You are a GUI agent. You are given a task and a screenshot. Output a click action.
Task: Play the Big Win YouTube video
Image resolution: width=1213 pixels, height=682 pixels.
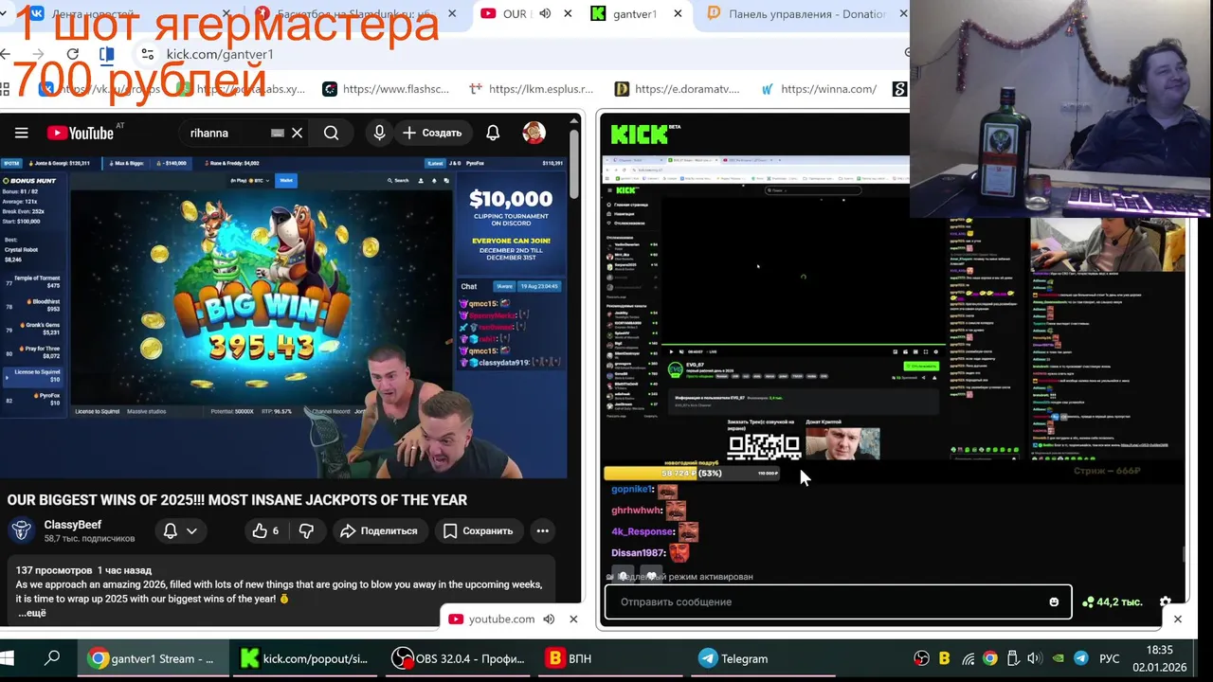click(284, 317)
